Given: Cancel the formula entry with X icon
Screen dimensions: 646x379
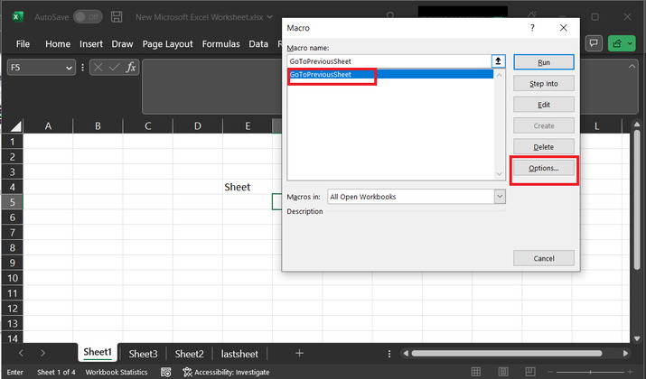Looking at the screenshot, I should pyautogui.click(x=98, y=67).
